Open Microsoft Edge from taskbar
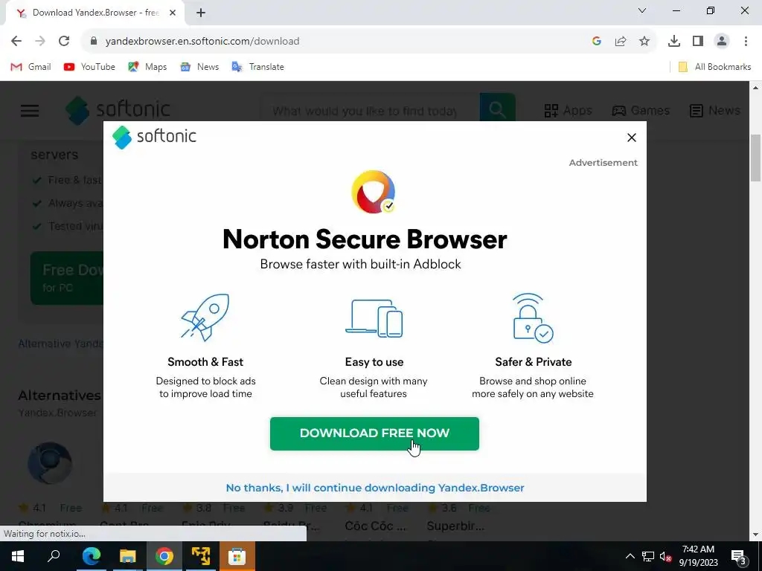762x571 pixels. (x=92, y=556)
